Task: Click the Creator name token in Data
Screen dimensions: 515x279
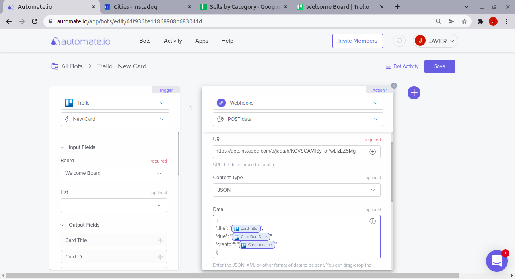Action: click(x=257, y=245)
